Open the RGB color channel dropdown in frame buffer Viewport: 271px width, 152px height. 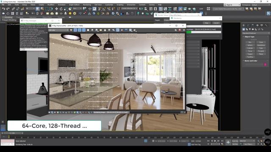pos(58,30)
